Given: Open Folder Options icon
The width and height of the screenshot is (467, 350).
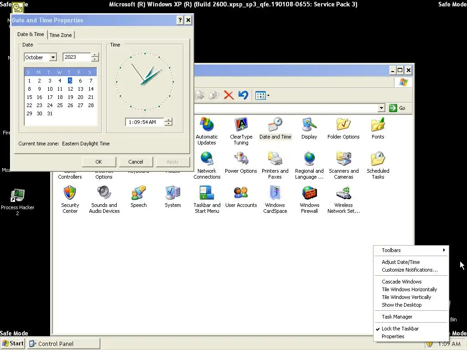Looking at the screenshot, I should click(343, 128).
